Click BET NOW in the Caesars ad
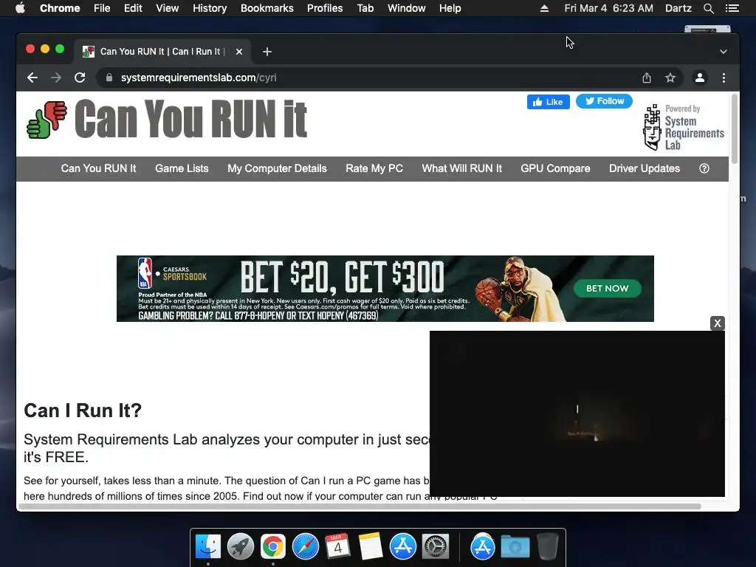The height and width of the screenshot is (567, 756). 608,289
